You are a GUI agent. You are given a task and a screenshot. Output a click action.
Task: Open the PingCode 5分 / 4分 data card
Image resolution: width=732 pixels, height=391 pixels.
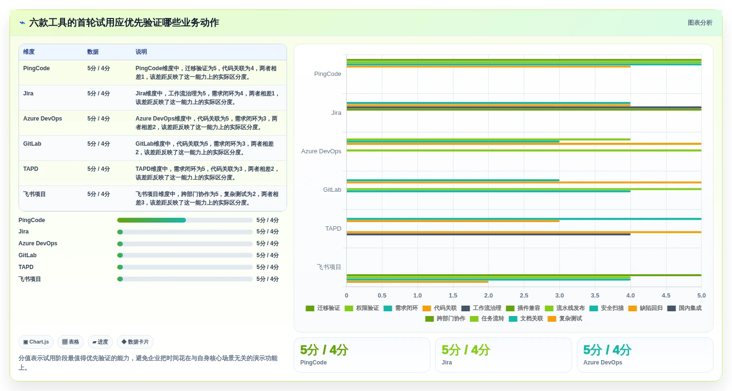point(362,355)
